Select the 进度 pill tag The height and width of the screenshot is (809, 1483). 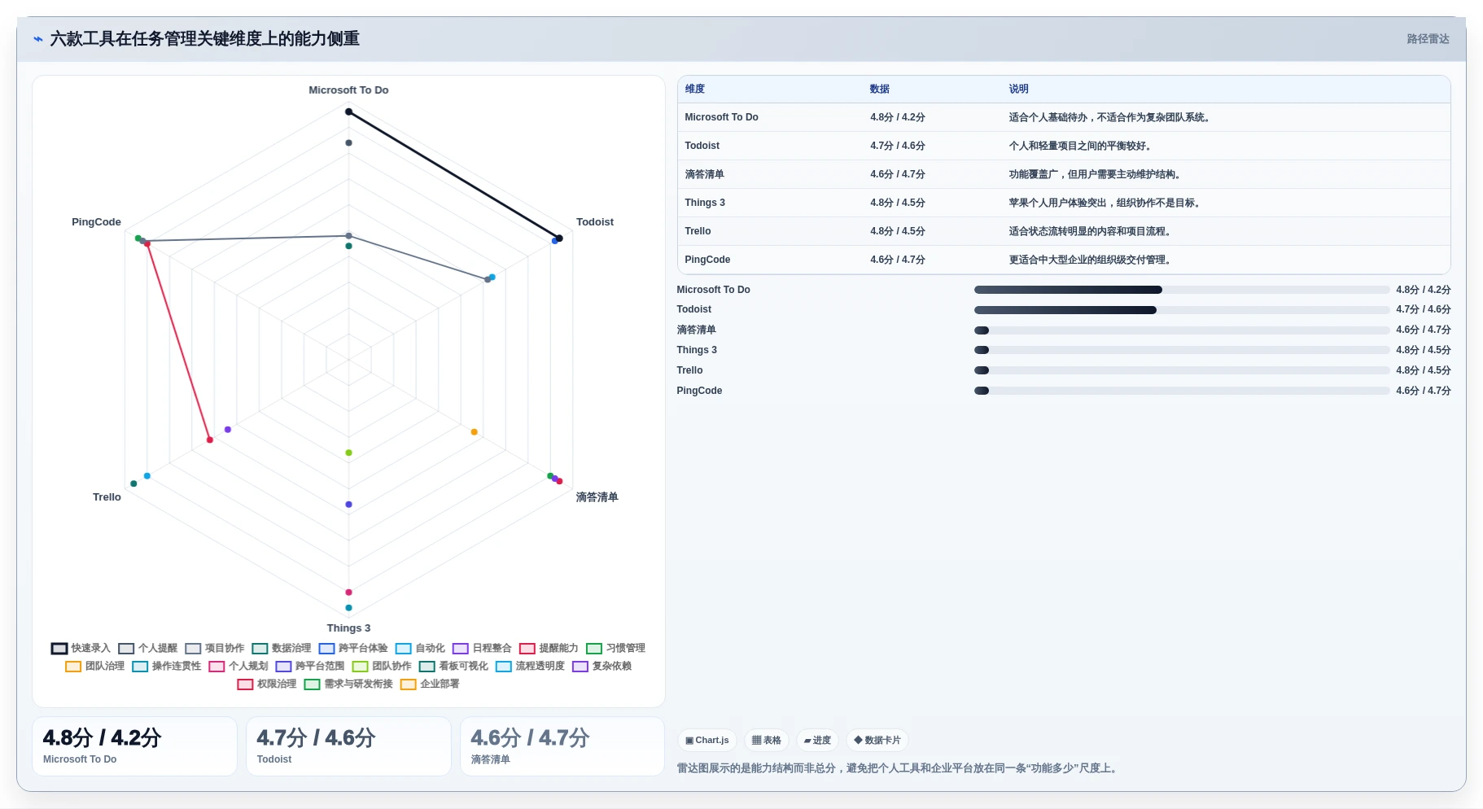pyautogui.click(x=817, y=740)
